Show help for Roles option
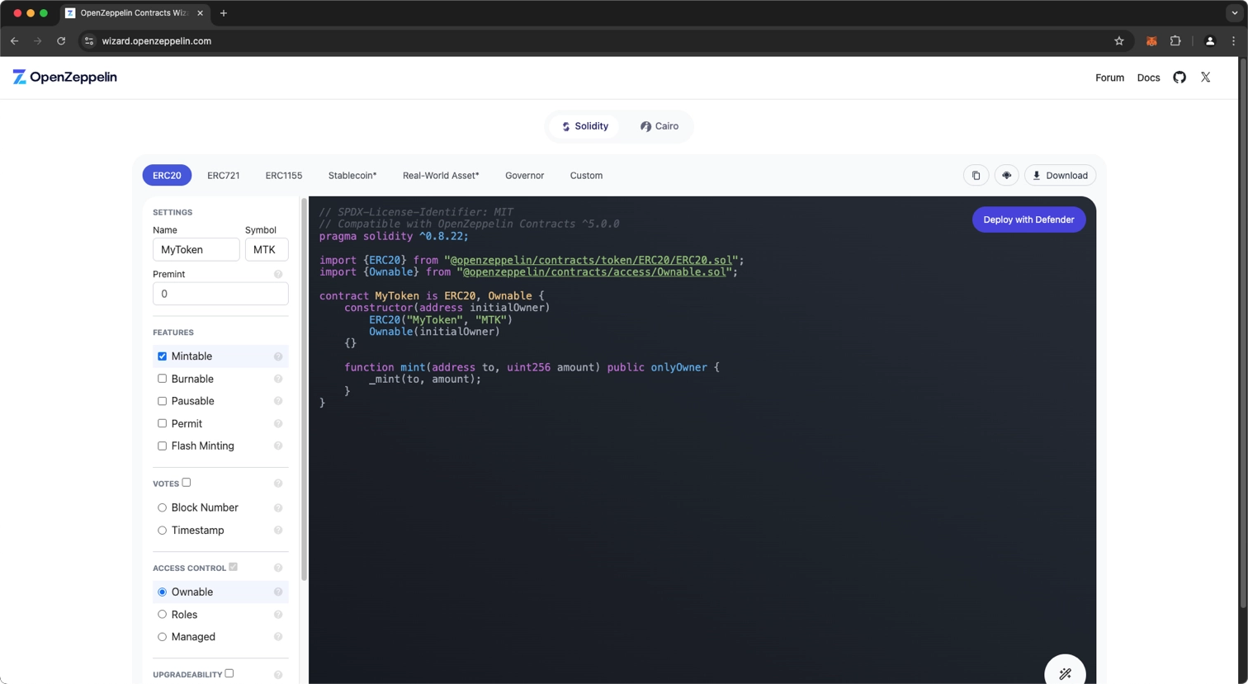The image size is (1248, 684). (x=278, y=615)
